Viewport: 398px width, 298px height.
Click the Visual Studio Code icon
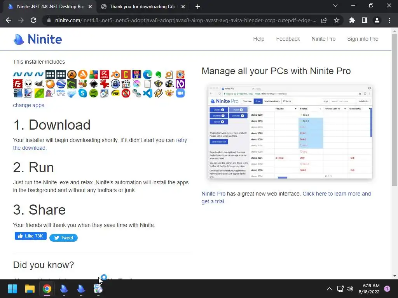tap(147, 93)
